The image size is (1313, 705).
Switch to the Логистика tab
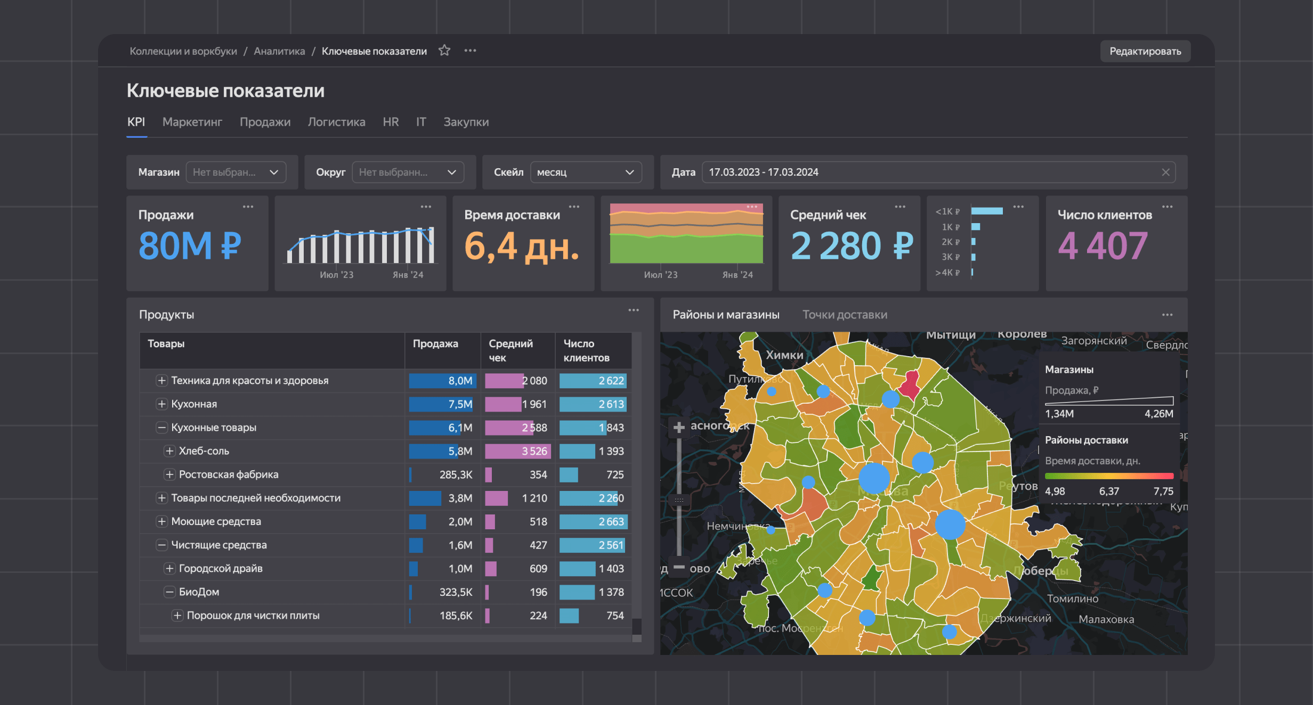336,122
